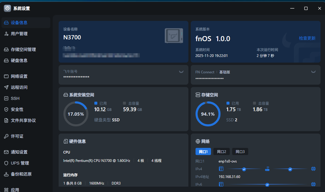The image size is (325, 192).
Task: Click the first checkmark node on IPv4 path
Action: tap(244, 169)
